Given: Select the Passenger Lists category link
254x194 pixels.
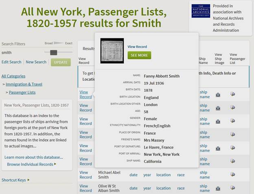Looking at the screenshot, I should coord(22,92).
